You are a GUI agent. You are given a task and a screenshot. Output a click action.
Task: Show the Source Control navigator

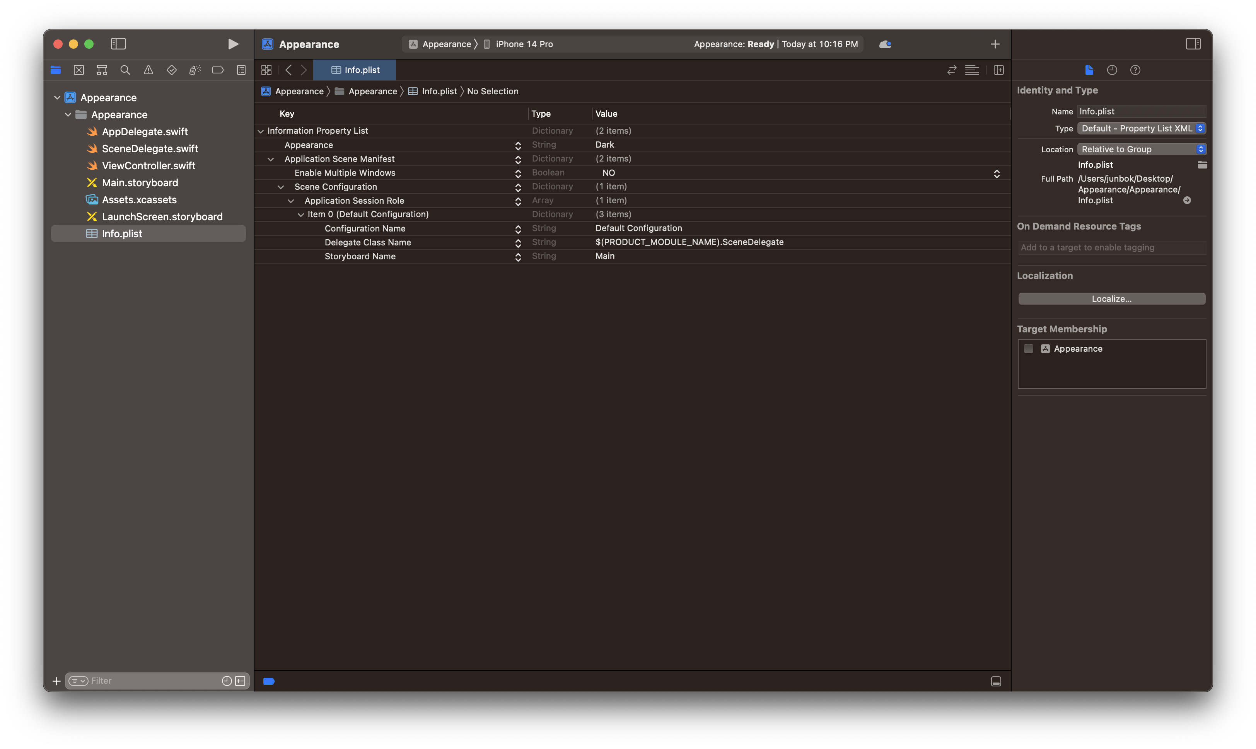(79, 70)
